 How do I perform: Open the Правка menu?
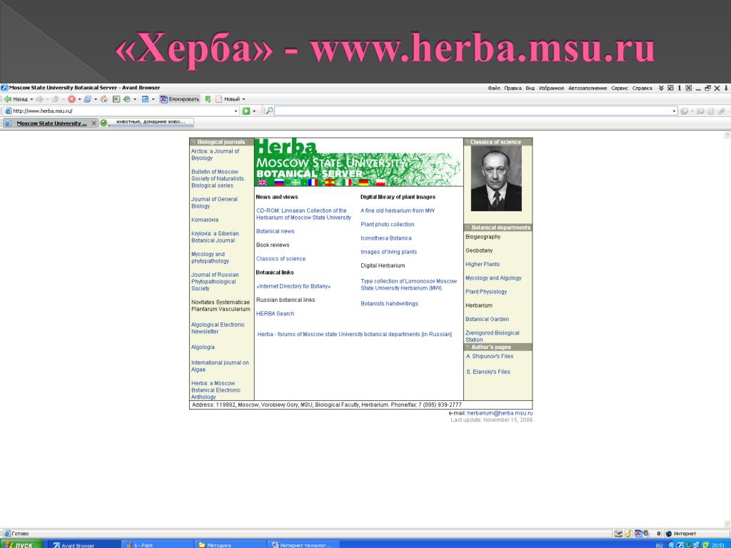(513, 88)
